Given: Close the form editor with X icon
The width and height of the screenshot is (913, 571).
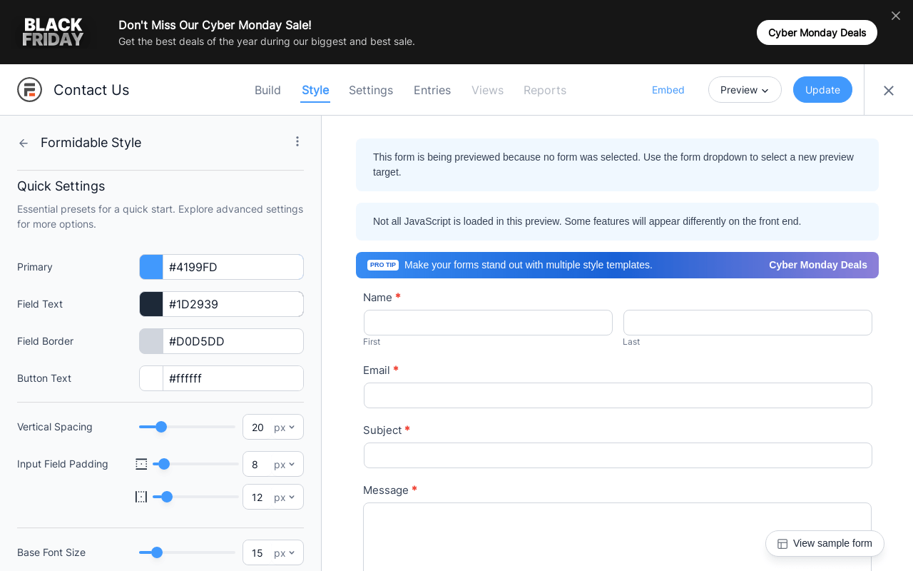Looking at the screenshot, I should click(x=888, y=91).
